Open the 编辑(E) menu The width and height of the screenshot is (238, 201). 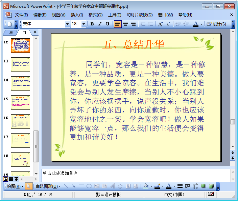pyautogui.click(x=40, y=15)
